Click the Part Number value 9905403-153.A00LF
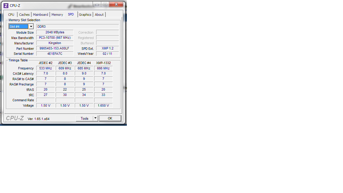The height and width of the screenshot is (193, 343). click(x=55, y=48)
